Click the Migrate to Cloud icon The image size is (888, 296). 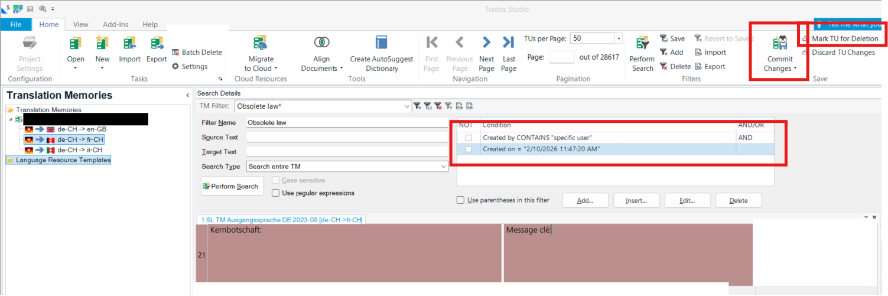261,44
